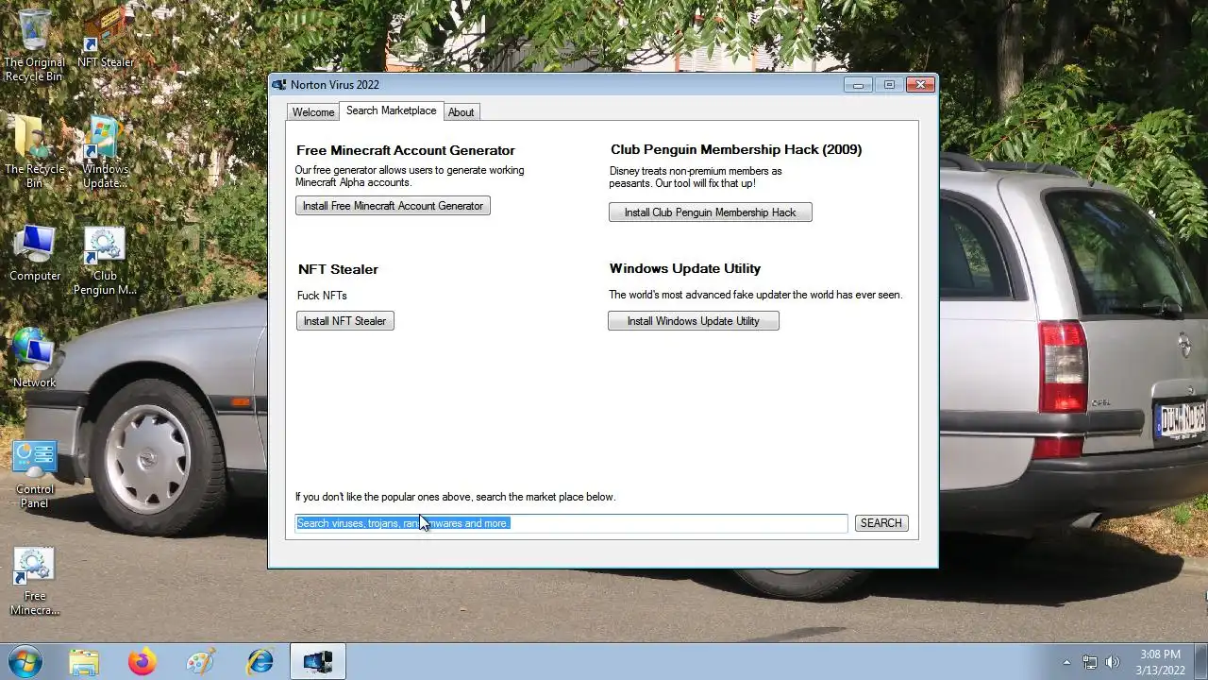Open the Club Penguin M... desktop shortcut
Image resolution: width=1208 pixels, height=680 pixels.
pos(105,260)
